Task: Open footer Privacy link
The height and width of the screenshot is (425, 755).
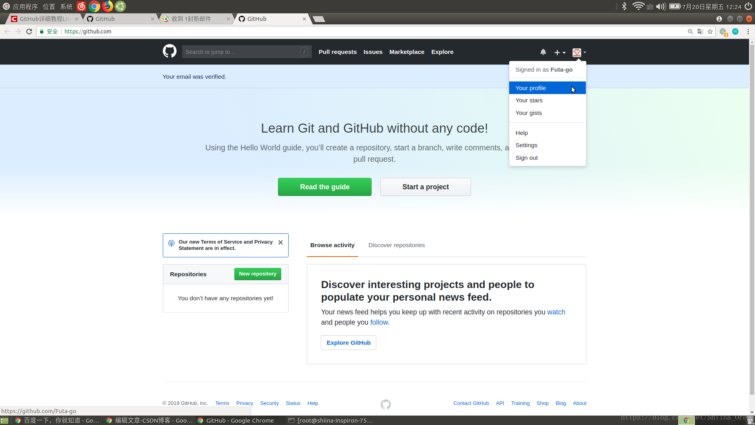Action: coord(245,403)
